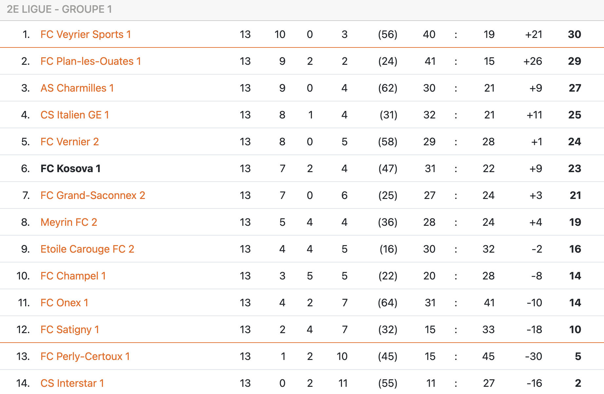Screen dimensions: 604x394
Task: Click FC Satigny 1 team link
Action: (x=69, y=330)
